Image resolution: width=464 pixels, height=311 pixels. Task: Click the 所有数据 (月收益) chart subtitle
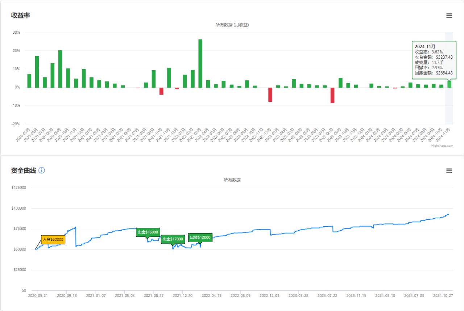232,25
